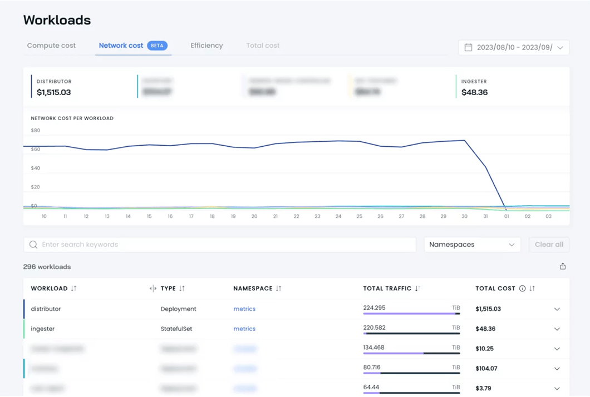Sort by the Total Traffic column arrow
The width and height of the screenshot is (590, 397).
[417, 289]
